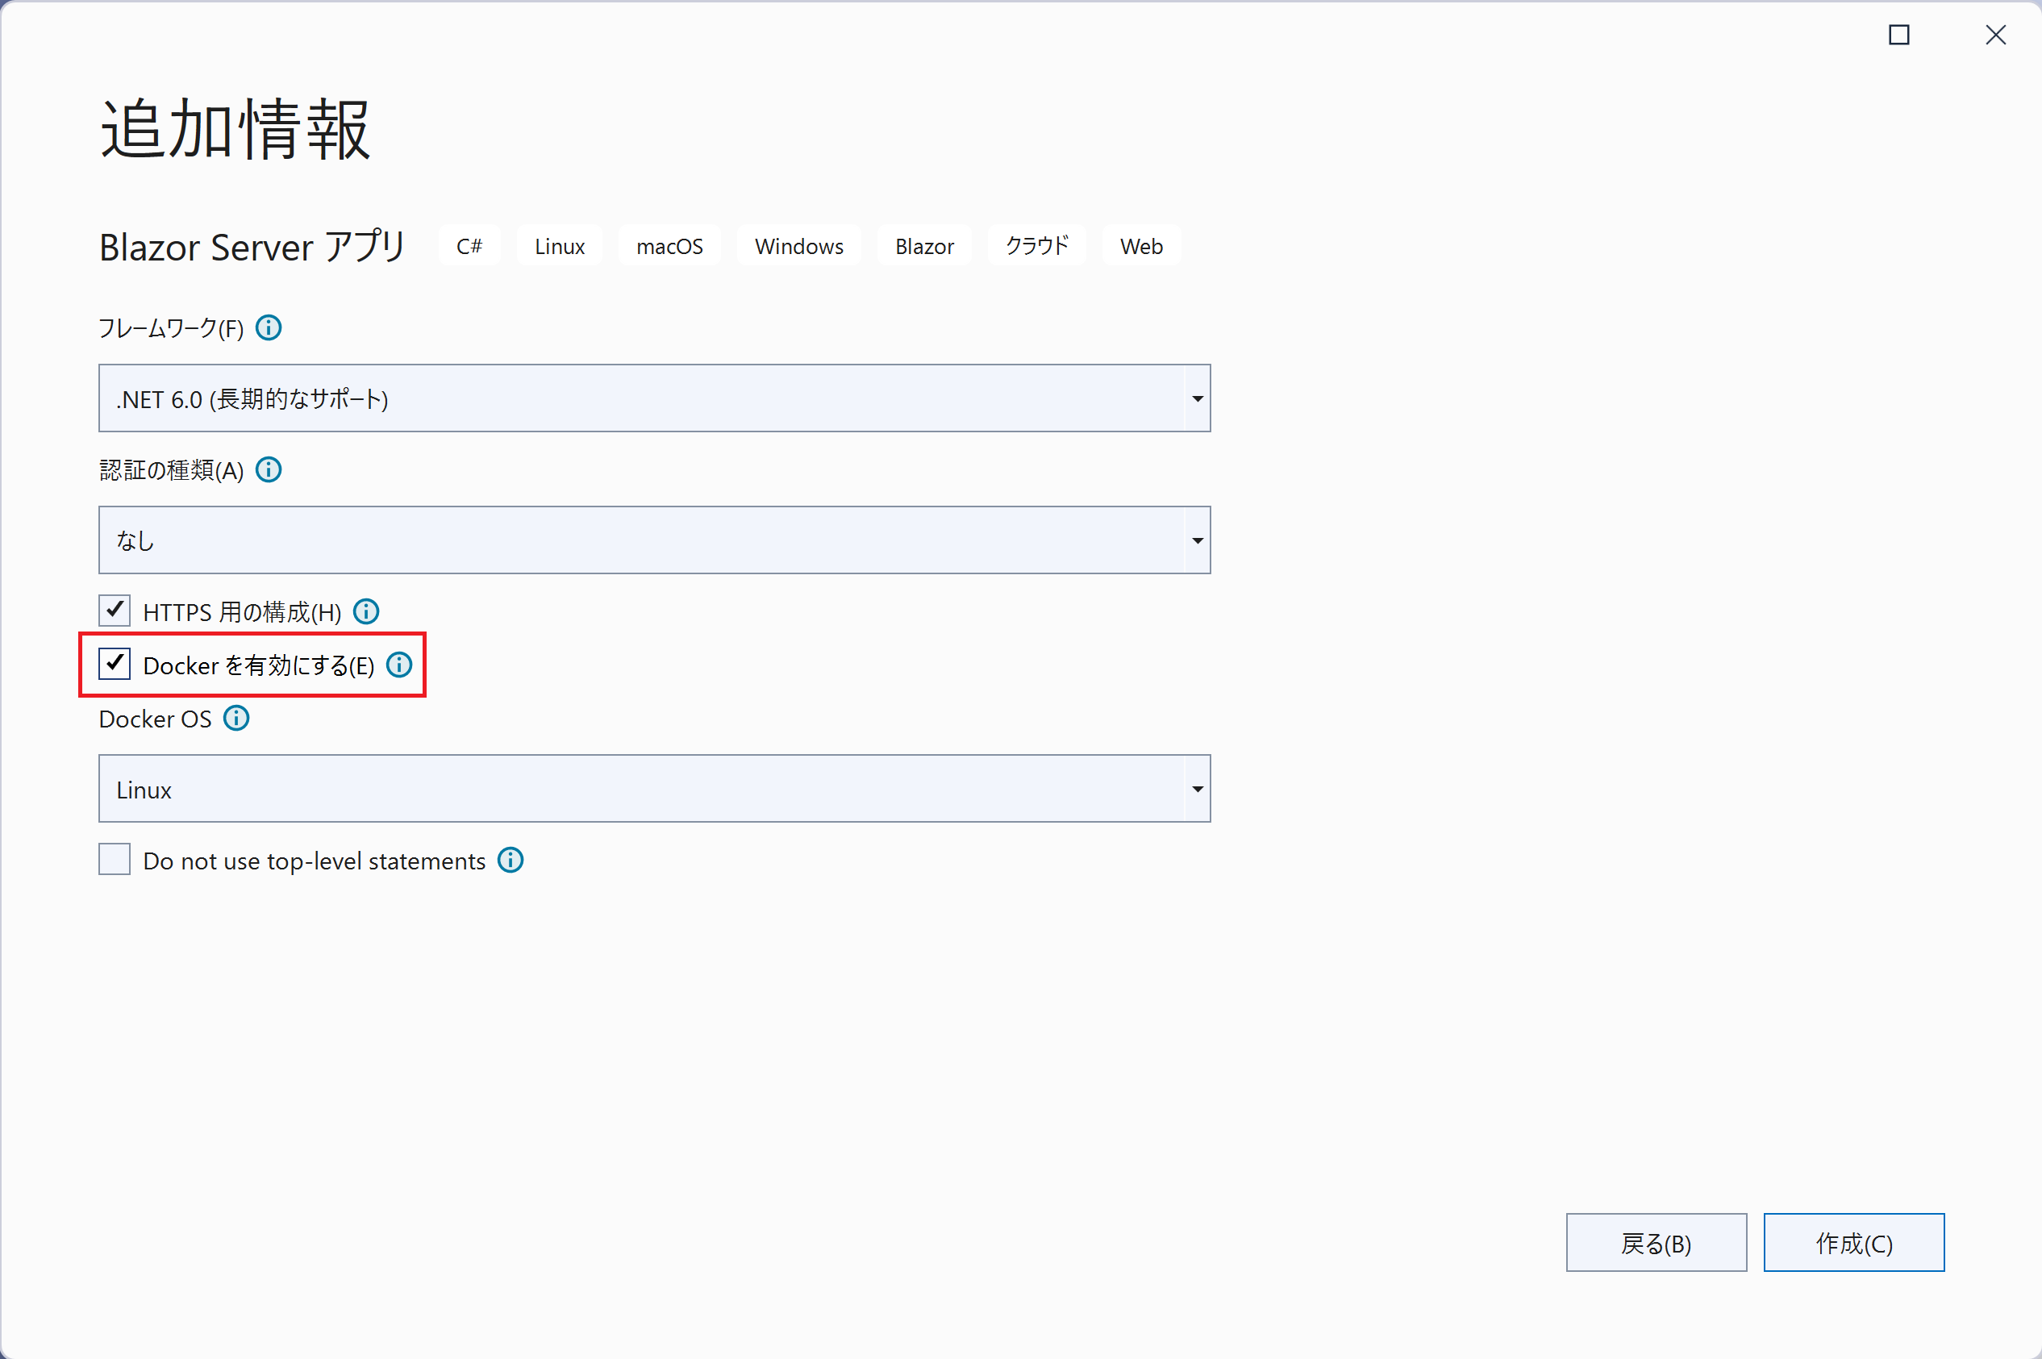Click the C# tag
The height and width of the screenshot is (1359, 2042).
(x=469, y=246)
